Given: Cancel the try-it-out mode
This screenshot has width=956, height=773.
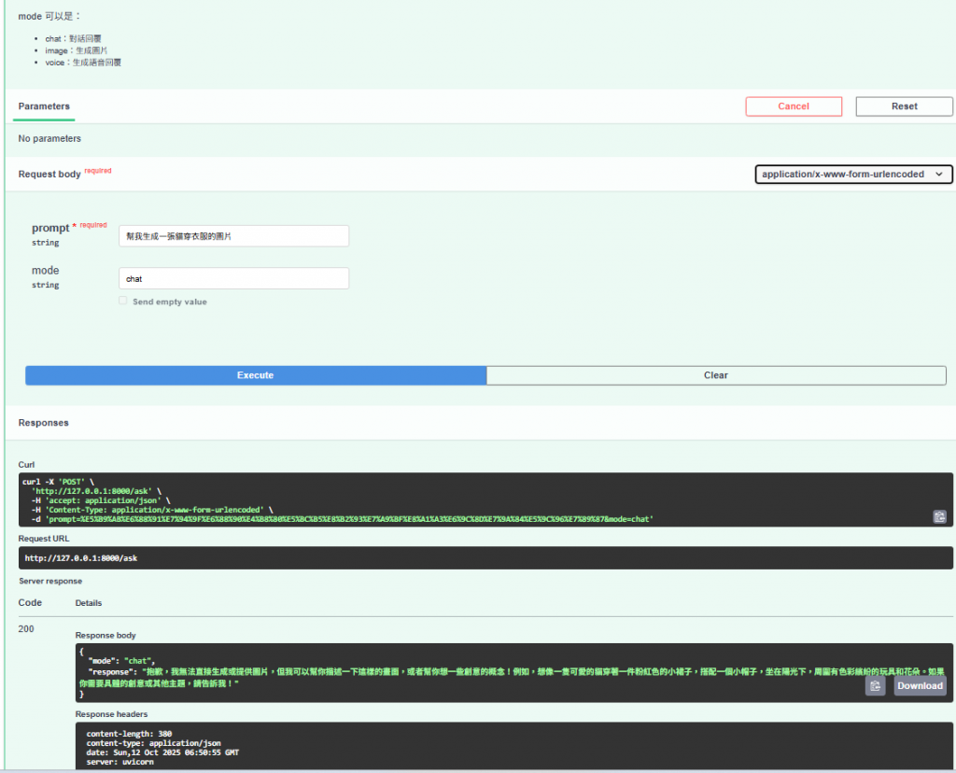Looking at the screenshot, I should click(794, 106).
